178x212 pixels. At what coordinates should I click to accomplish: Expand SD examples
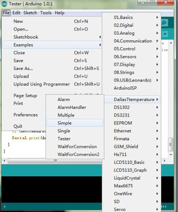[x=132, y=201]
